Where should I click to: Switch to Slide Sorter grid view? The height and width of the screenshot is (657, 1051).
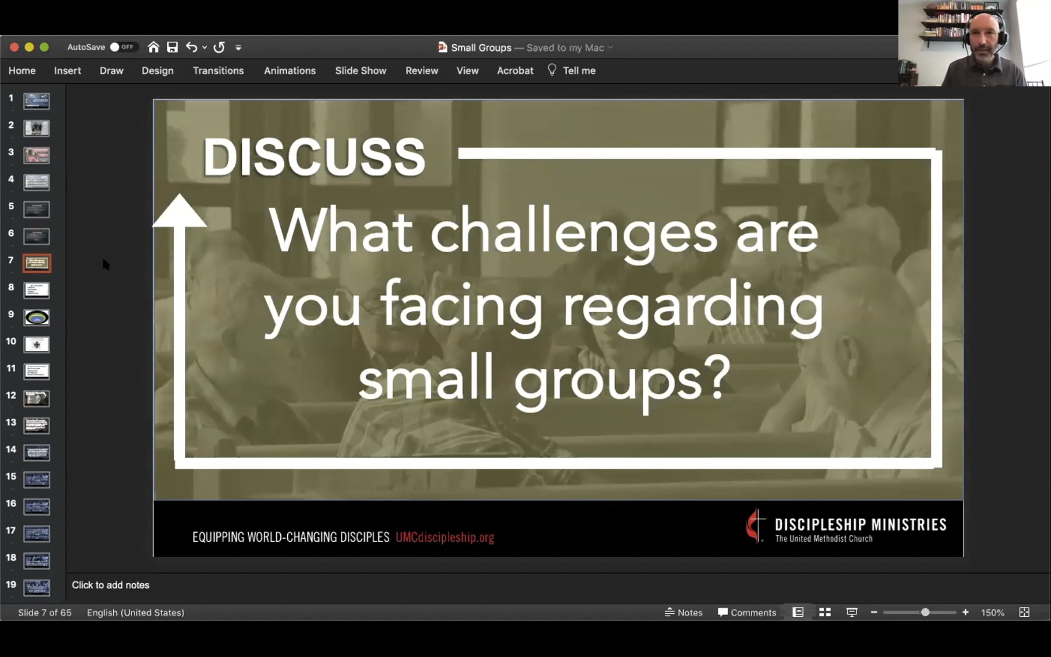coord(825,612)
